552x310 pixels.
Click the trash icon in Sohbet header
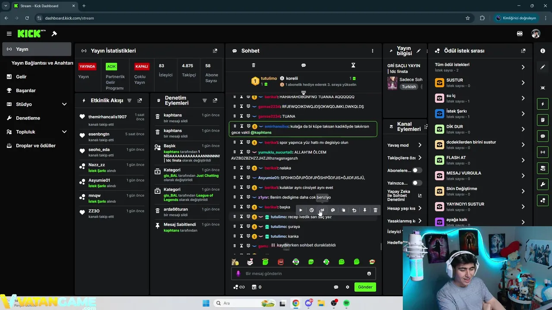pos(254,65)
